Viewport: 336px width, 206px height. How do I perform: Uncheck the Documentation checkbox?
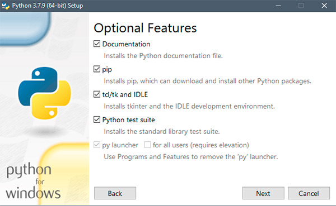(97, 44)
